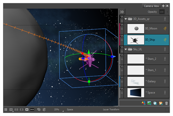Select the Space layer row

(x=146, y=93)
